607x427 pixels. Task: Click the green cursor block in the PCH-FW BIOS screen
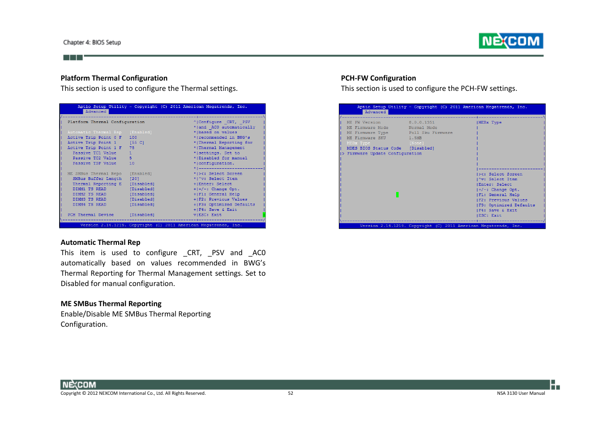click(398, 195)
